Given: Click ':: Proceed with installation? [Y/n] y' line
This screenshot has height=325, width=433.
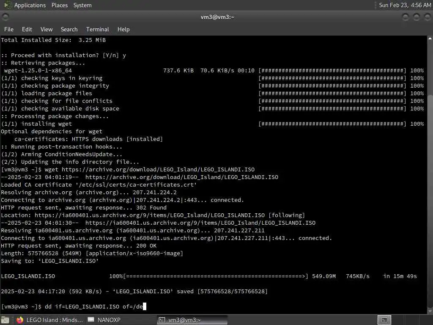Looking at the screenshot, I should (x=63, y=55).
